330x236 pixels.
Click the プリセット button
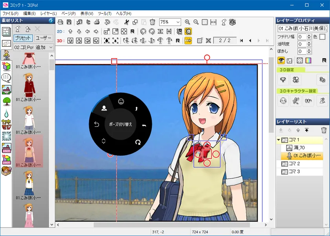click(23, 38)
